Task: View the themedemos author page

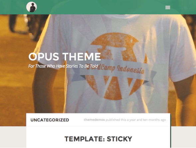Action: coord(94,120)
